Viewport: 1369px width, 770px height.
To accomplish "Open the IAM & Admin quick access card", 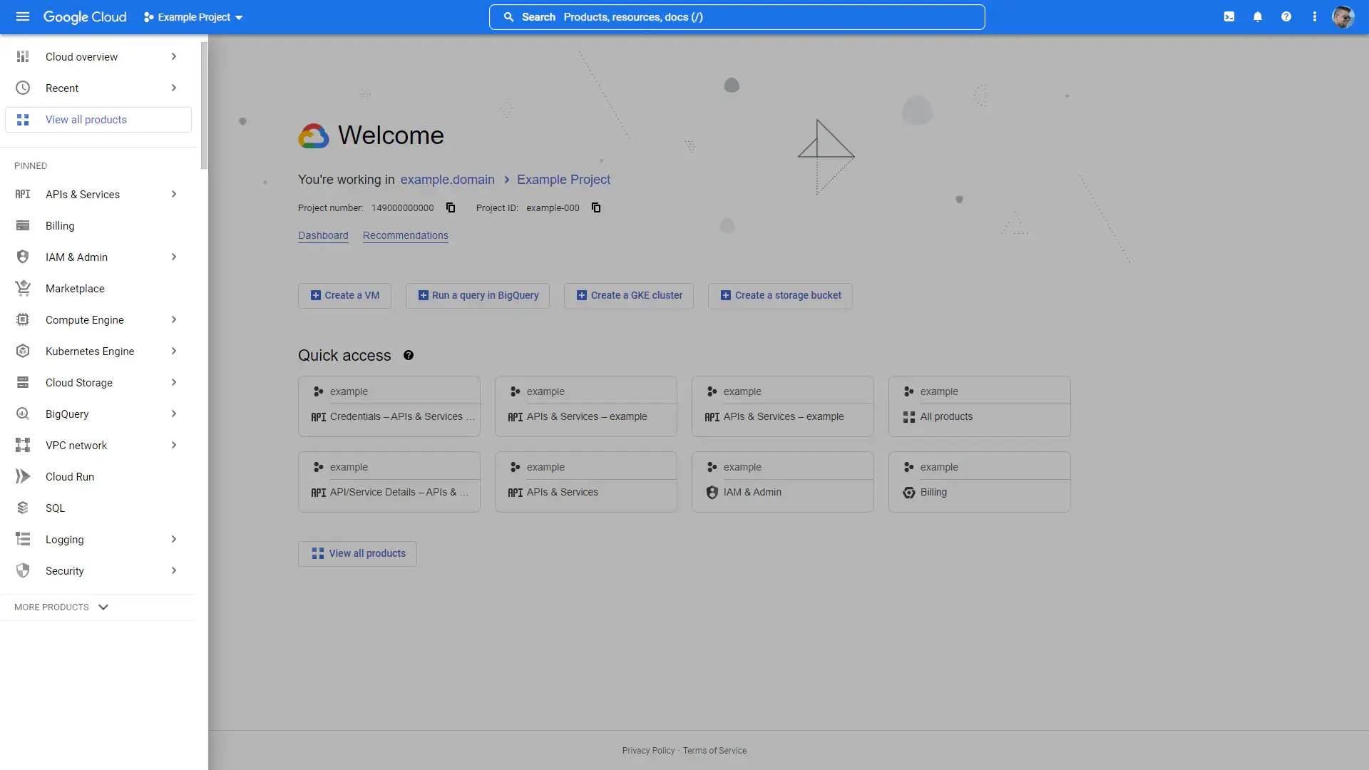I will pos(783,482).
